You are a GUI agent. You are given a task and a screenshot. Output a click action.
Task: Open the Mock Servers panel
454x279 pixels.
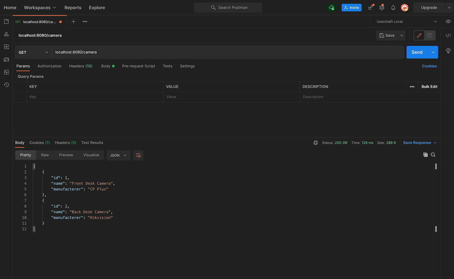(6, 59)
